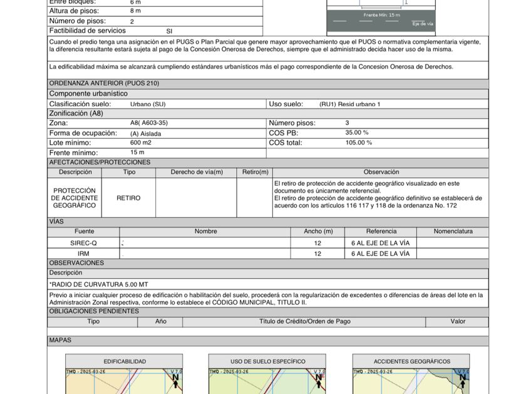The height and width of the screenshot is (394, 526).
Task: Click the 'Derecho de vía(m)' column header
Action: pyautogui.click(x=197, y=172)
